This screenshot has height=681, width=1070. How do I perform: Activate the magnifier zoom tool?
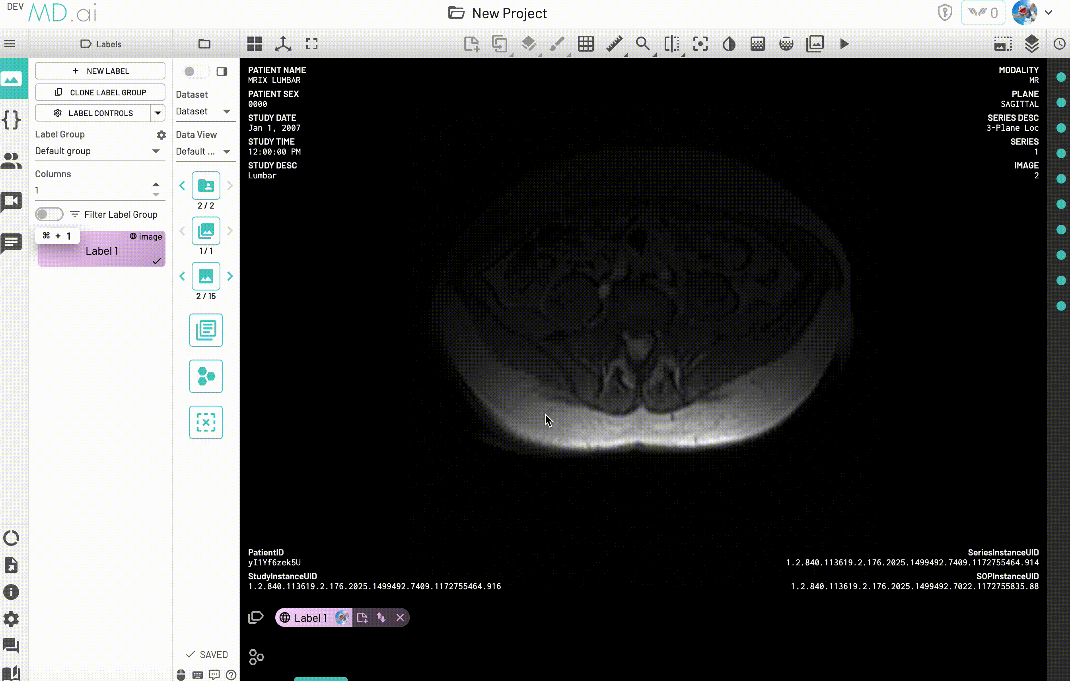coord(642,44)
